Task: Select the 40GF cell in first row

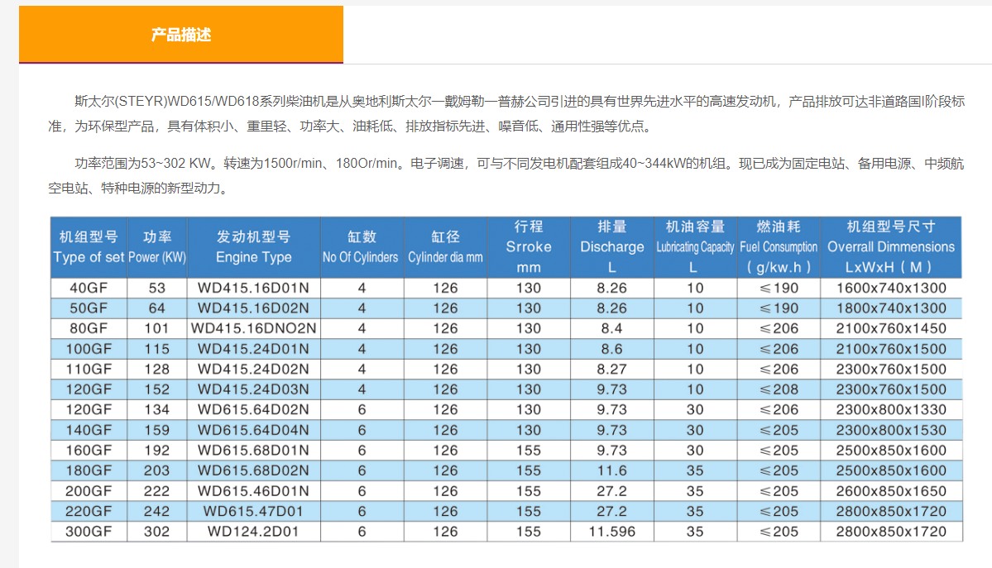Action: (89, 288)
